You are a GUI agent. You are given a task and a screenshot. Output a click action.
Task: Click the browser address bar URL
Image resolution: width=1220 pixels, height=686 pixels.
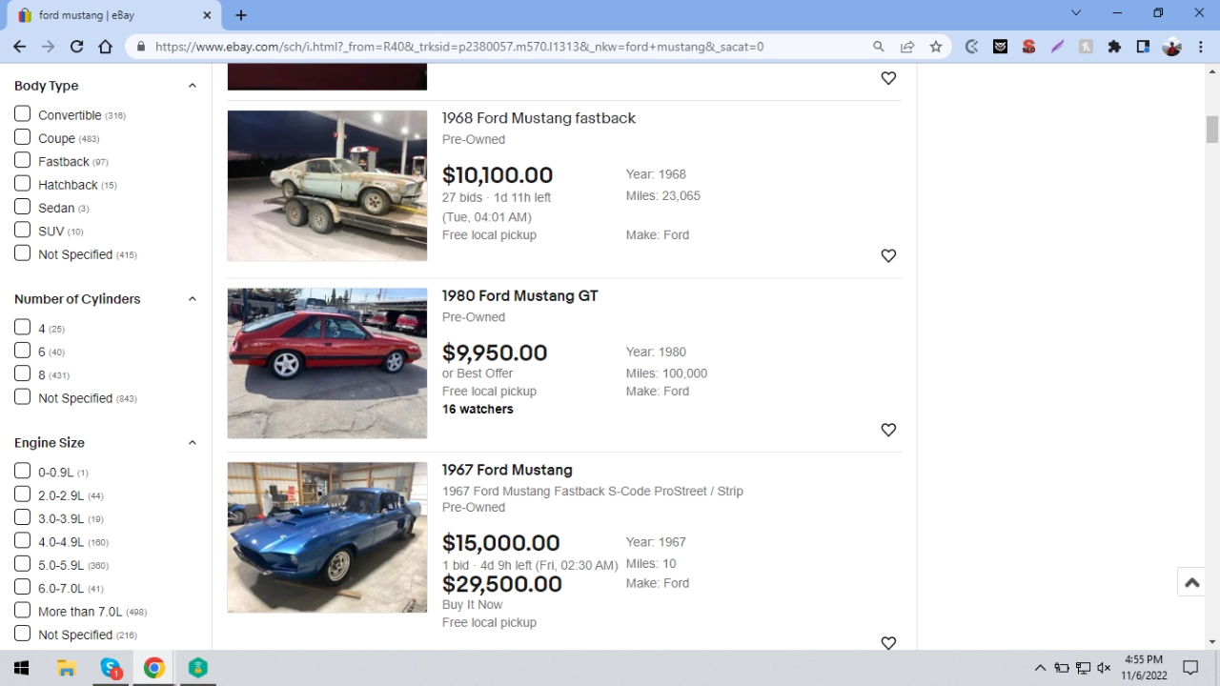(459, 46)
